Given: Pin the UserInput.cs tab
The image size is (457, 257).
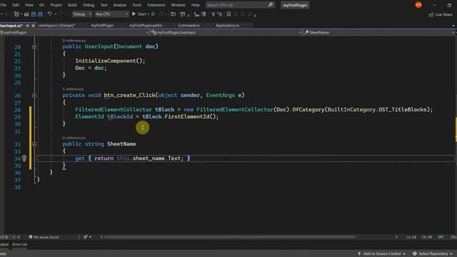Looking at the screenshot, I should tap(27, 26).
